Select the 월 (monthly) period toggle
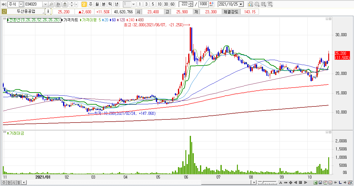This screenshot has height=186, width=354. (x=97, y=4)
